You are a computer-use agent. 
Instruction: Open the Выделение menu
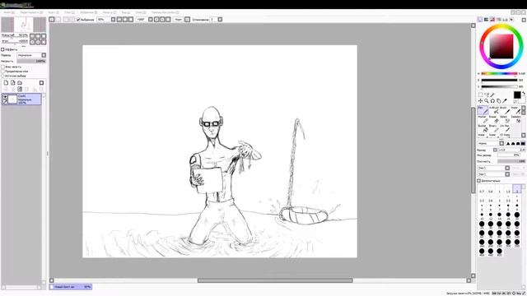tap(89, 12)
